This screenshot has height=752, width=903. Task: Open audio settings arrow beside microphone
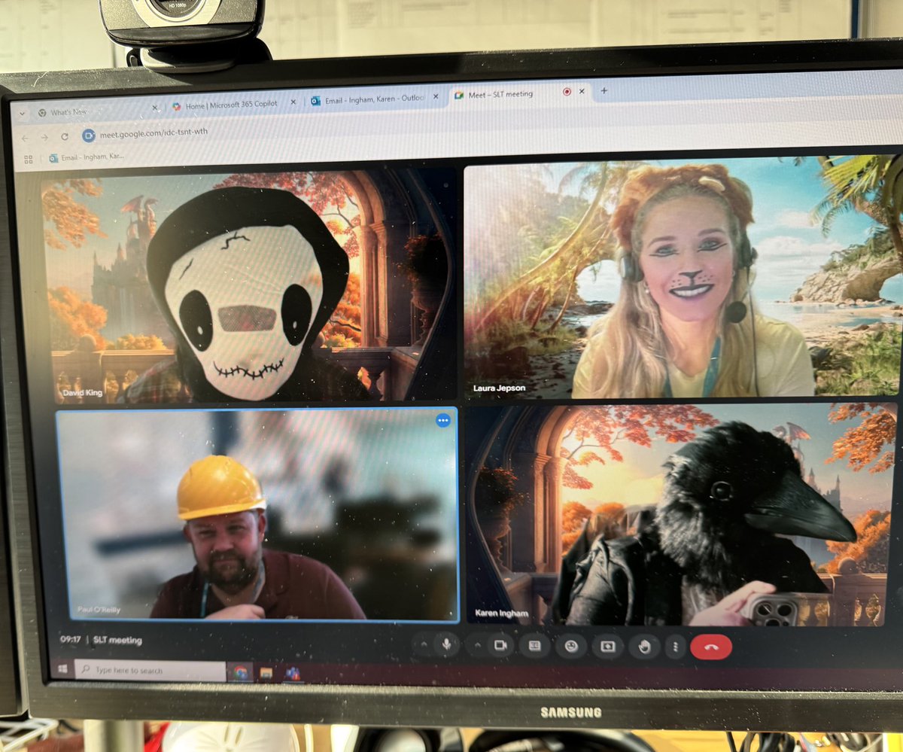pyautogui.click(x=424, y=644)
